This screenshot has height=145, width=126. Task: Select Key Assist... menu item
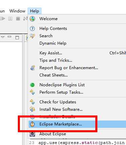pyautogui.click(x=51, y=53)
